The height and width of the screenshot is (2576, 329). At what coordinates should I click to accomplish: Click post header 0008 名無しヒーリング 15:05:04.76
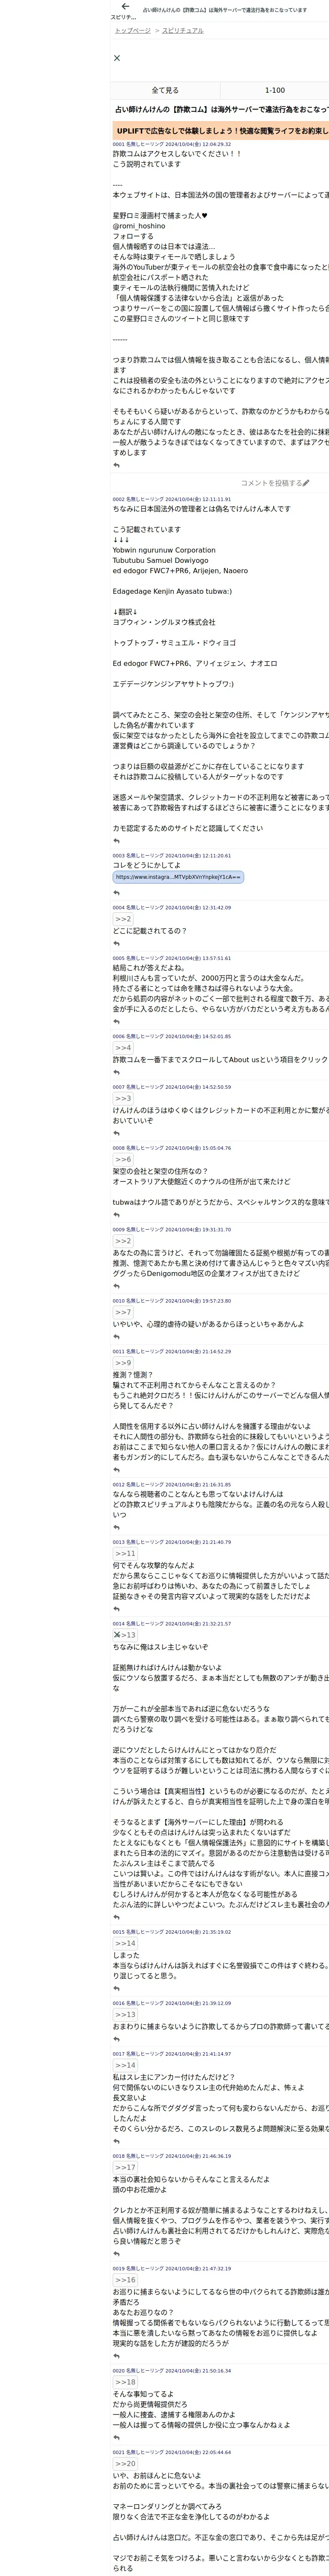pos(171,1148)
